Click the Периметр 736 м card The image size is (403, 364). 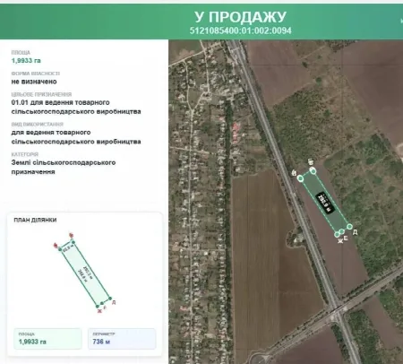(122, 339)
